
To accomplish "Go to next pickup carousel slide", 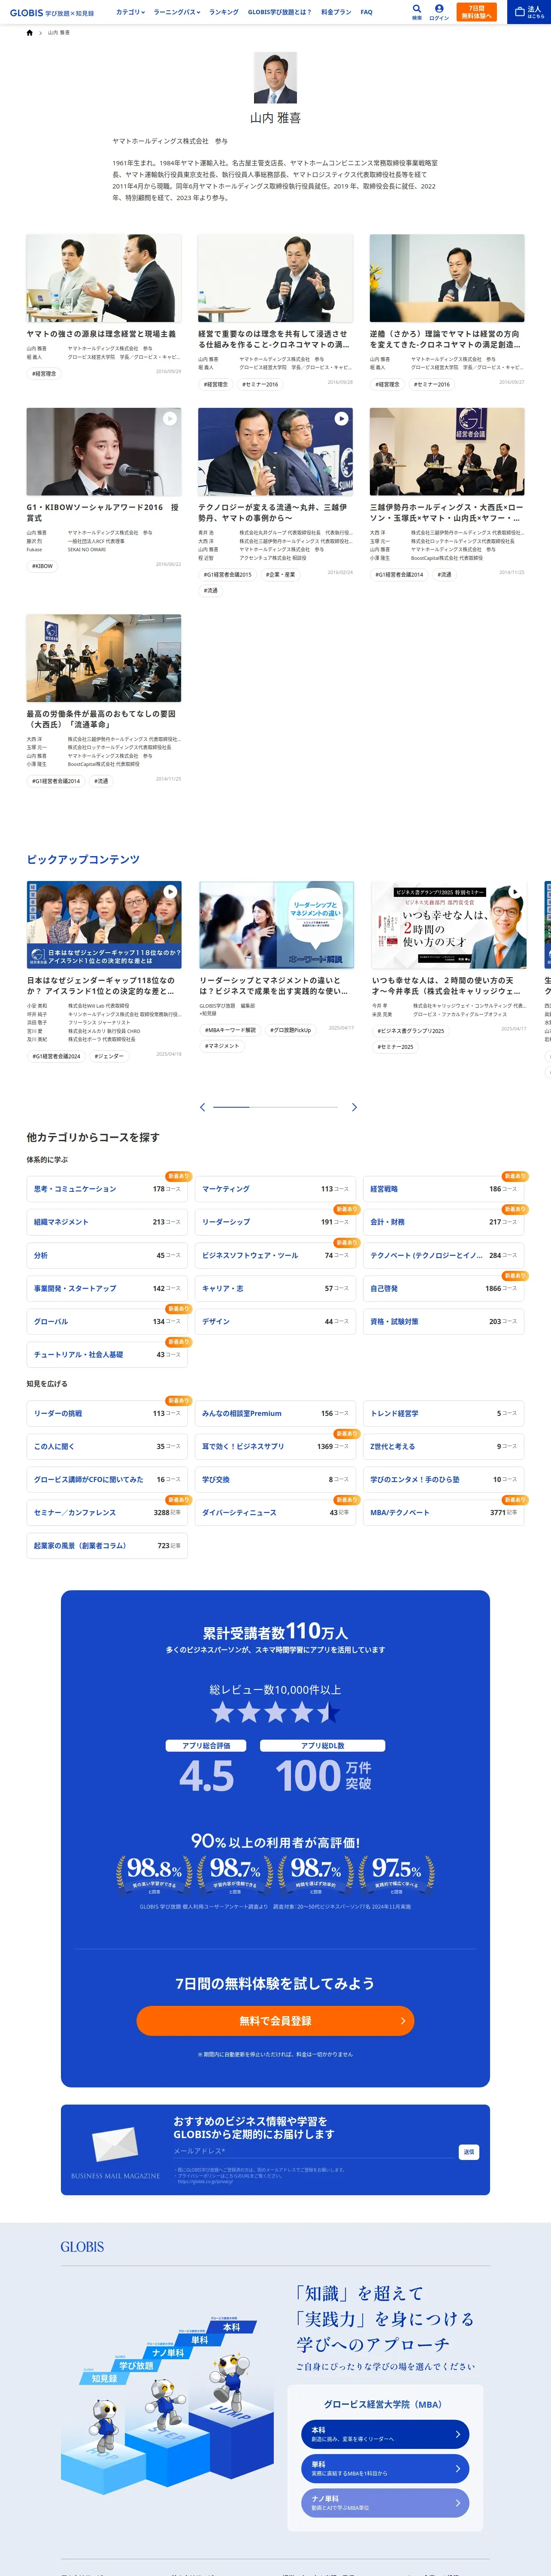I will click(x=354, y=1107).
